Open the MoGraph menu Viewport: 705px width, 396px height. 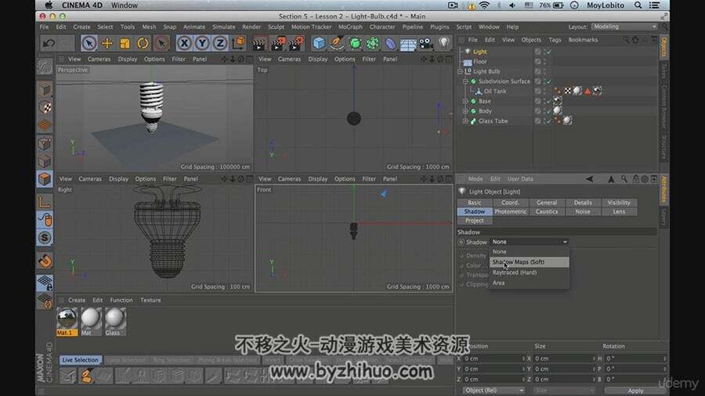pyautogui.click(x=350, y=27)
